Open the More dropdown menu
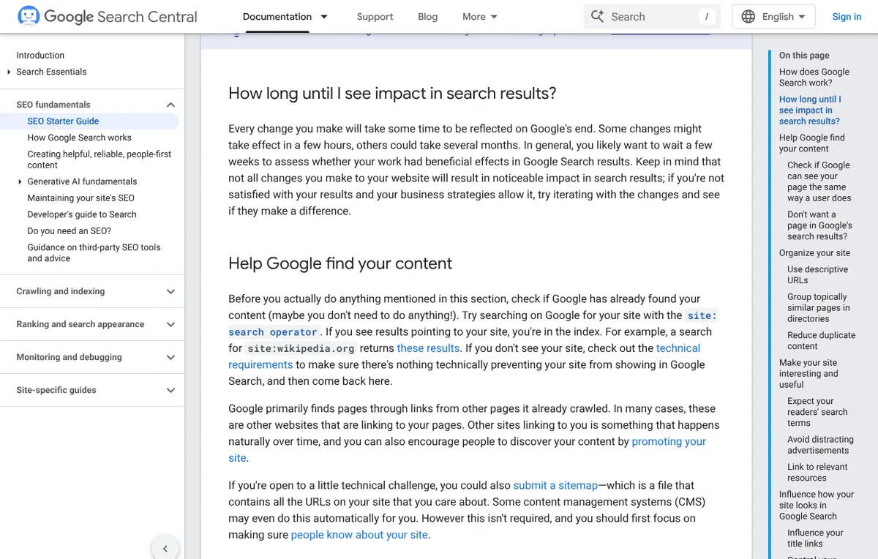Viewport: 878px width, 559px height. click(480, 16)
